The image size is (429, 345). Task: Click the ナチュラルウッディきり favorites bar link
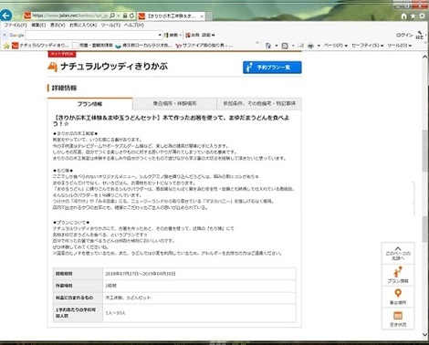point(41,46)
